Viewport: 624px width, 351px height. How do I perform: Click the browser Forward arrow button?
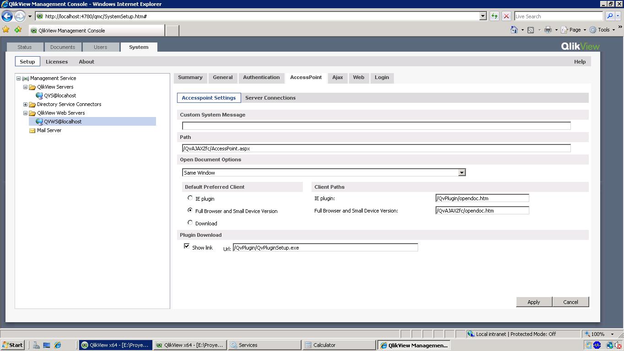pyautogui.click(x=19, y=16)
